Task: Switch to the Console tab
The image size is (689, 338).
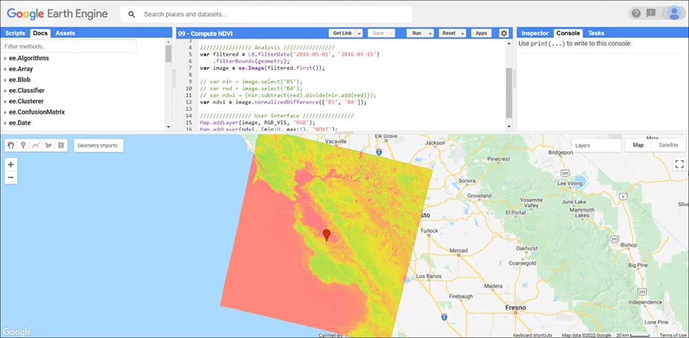Action: coord(568,33)
